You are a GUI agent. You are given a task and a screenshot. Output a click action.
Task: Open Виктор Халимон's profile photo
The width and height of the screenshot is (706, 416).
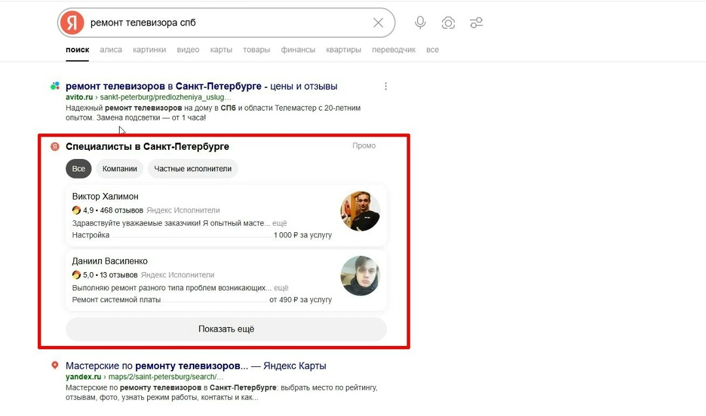click(360, 211)
